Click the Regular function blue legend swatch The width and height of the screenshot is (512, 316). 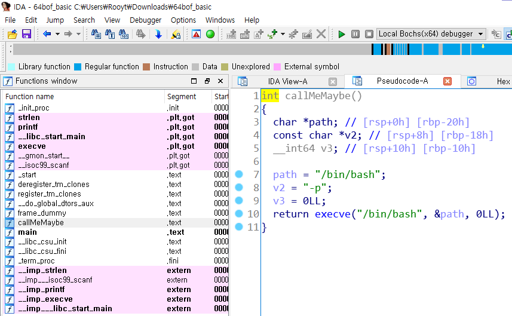[x=78, y=67]
